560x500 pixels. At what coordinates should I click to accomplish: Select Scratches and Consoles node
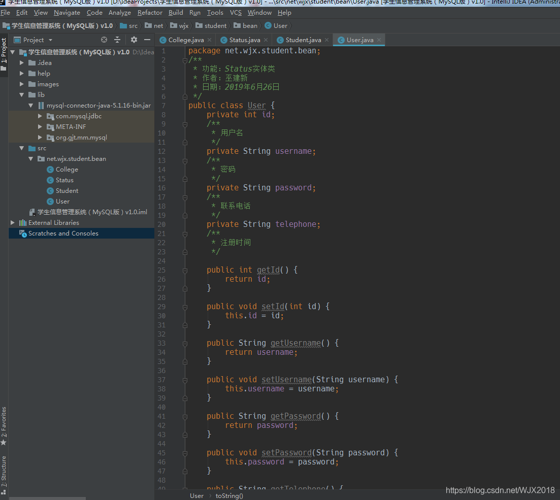(81, 233)
